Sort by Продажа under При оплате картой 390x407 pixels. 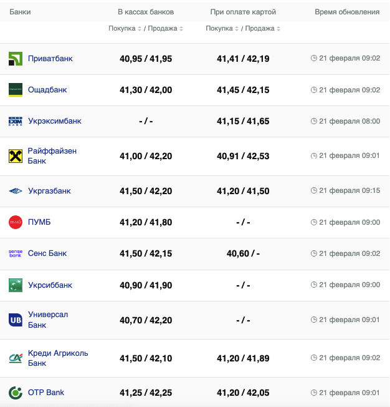(x=262, y=29)
